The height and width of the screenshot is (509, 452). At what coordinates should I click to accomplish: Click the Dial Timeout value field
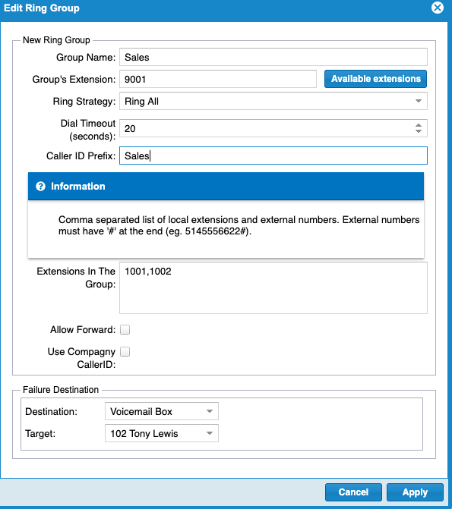(267, 128)
